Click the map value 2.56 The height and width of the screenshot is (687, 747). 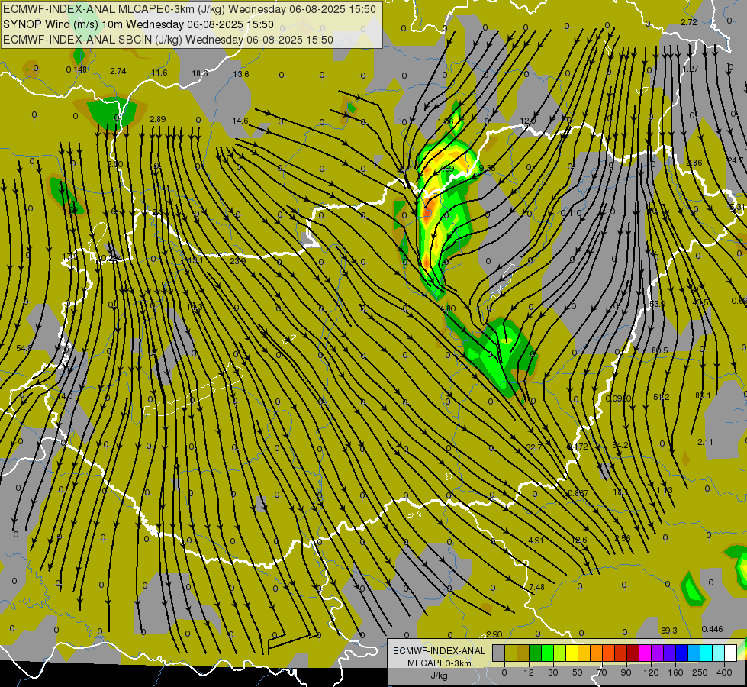(622, 538)
